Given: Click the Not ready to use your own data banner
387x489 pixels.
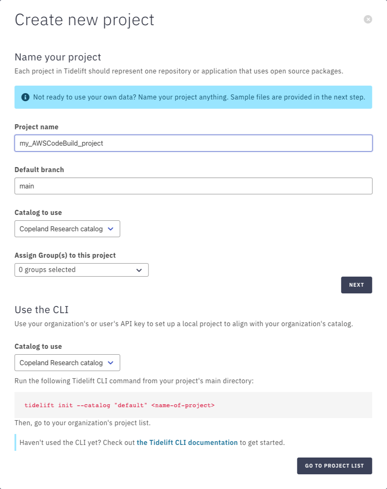Looking at the screenshot, I should (193, 97).
